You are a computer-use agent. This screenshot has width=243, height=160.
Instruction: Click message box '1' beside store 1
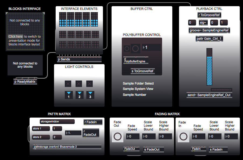[x=57, y=129]
